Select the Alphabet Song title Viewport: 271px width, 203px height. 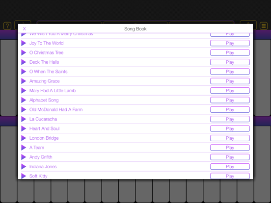pos(44,100)
